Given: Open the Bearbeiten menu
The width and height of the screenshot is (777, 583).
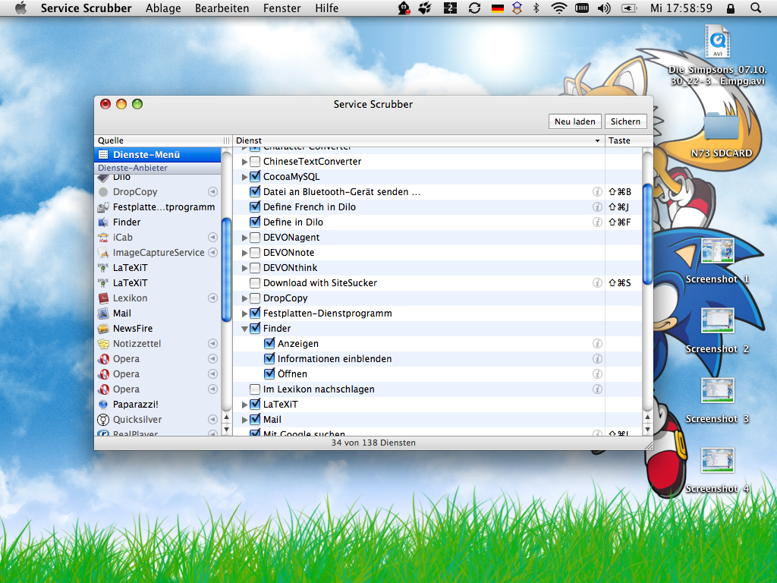Looking at the screenshot, I should (222, 8).
